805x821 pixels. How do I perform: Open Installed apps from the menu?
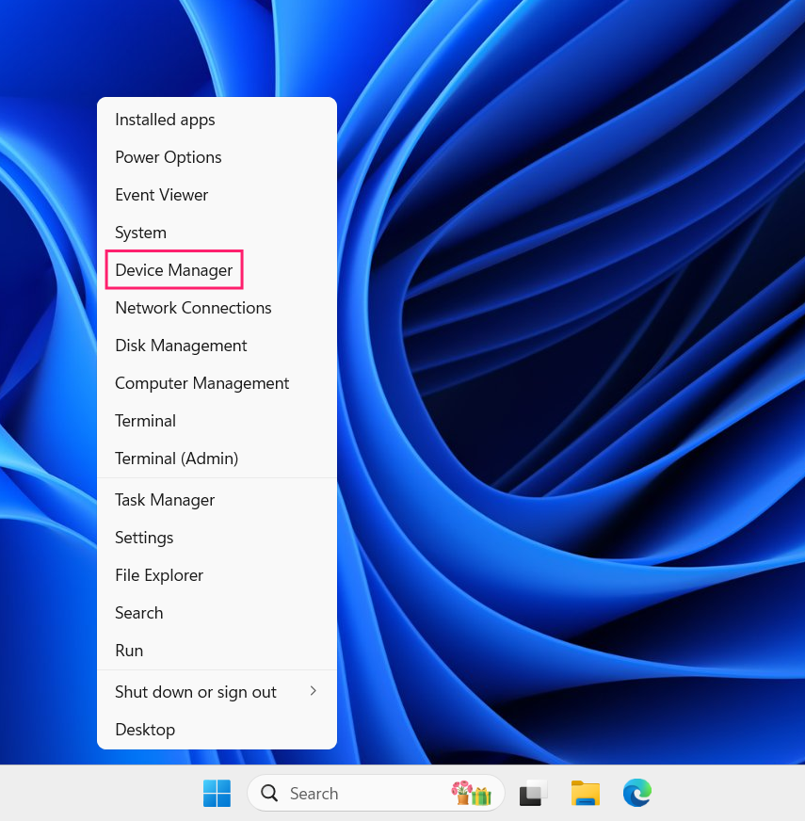pyautogui.click(x=217, y=120)
